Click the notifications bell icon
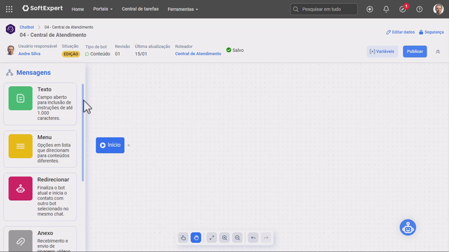 386,9
